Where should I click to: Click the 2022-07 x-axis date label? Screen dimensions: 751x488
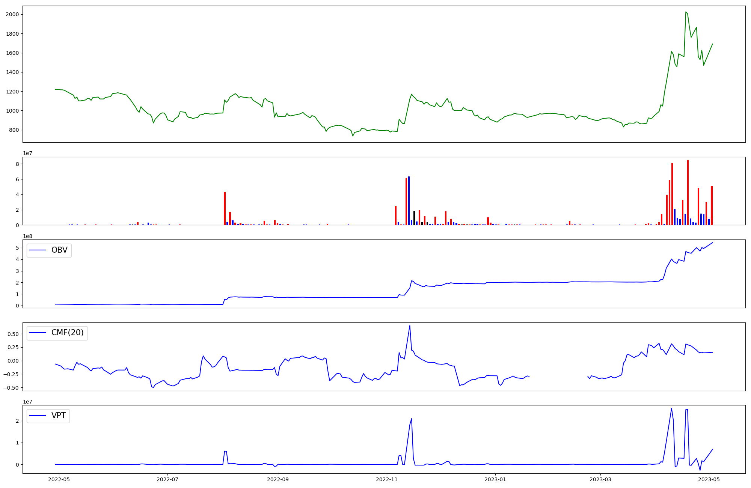[x=167, y=479]
